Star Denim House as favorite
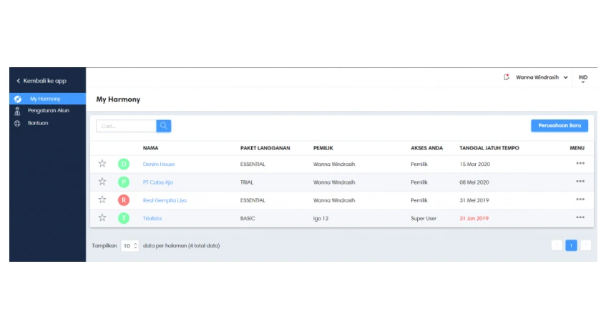Viewport: 606px width, 329px height. tap(102, 163)
